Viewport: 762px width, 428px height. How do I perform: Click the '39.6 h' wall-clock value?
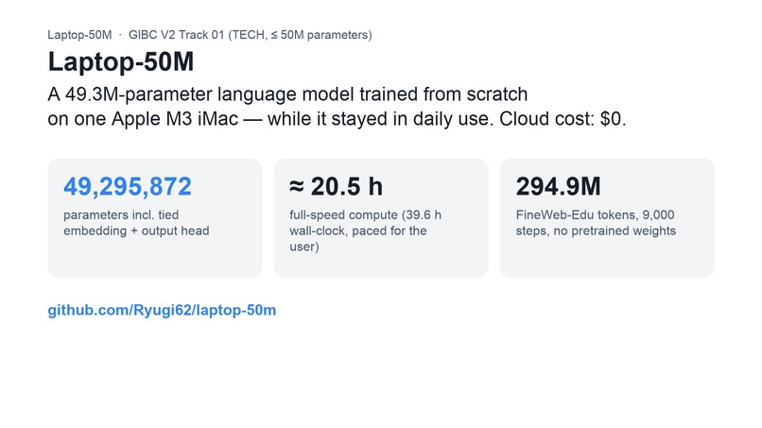(x=424, y=215)
